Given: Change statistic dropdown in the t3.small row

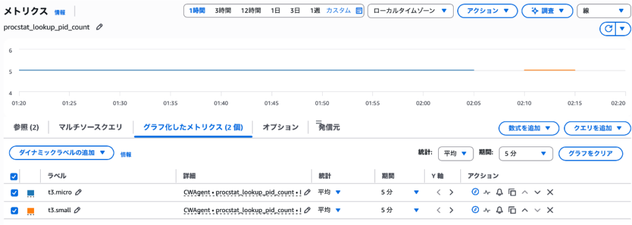Looking at the screenshot, I should tap(330, 210).
